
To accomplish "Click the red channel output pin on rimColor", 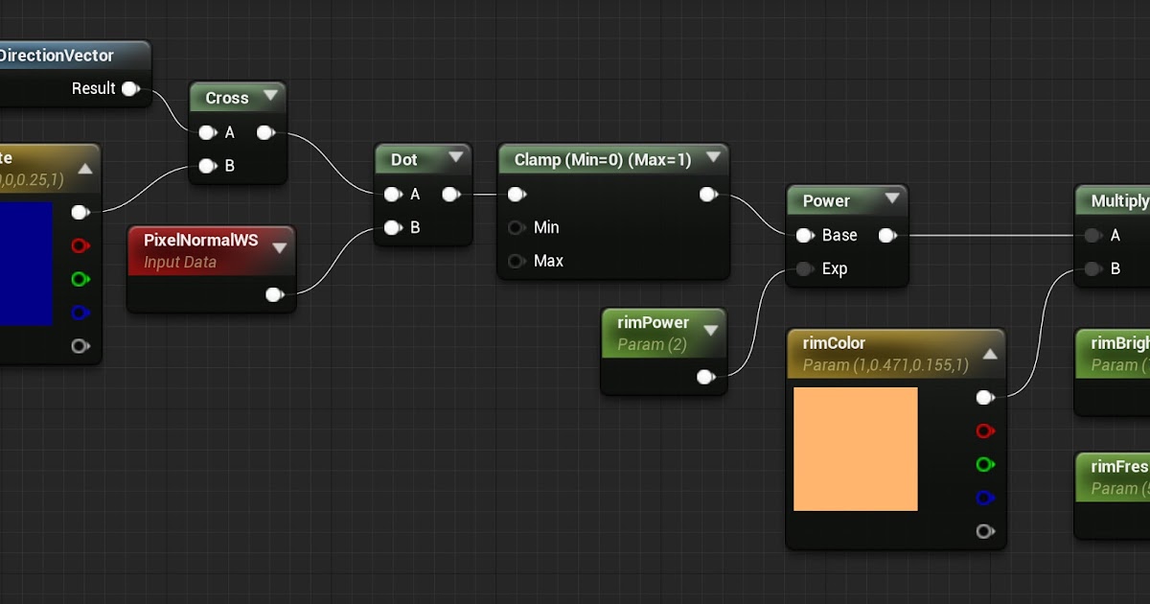I will (x=984, y=431).
